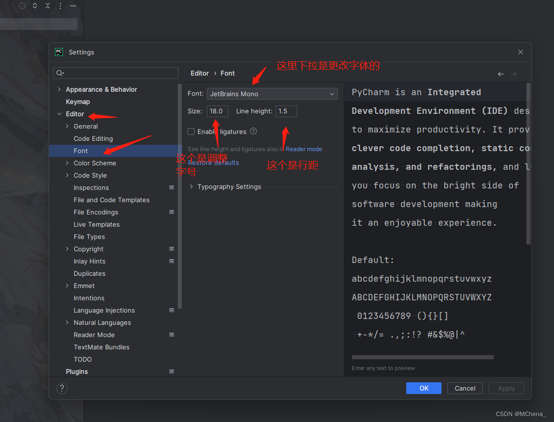The width and height of the screenshot is (554, 422).
Task: Expand the Copyright node chevron
Action: click(67, 249)
